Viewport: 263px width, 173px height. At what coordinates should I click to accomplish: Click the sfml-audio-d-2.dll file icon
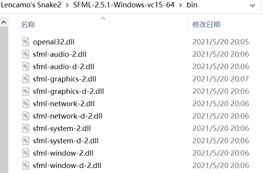click(26, 66)
